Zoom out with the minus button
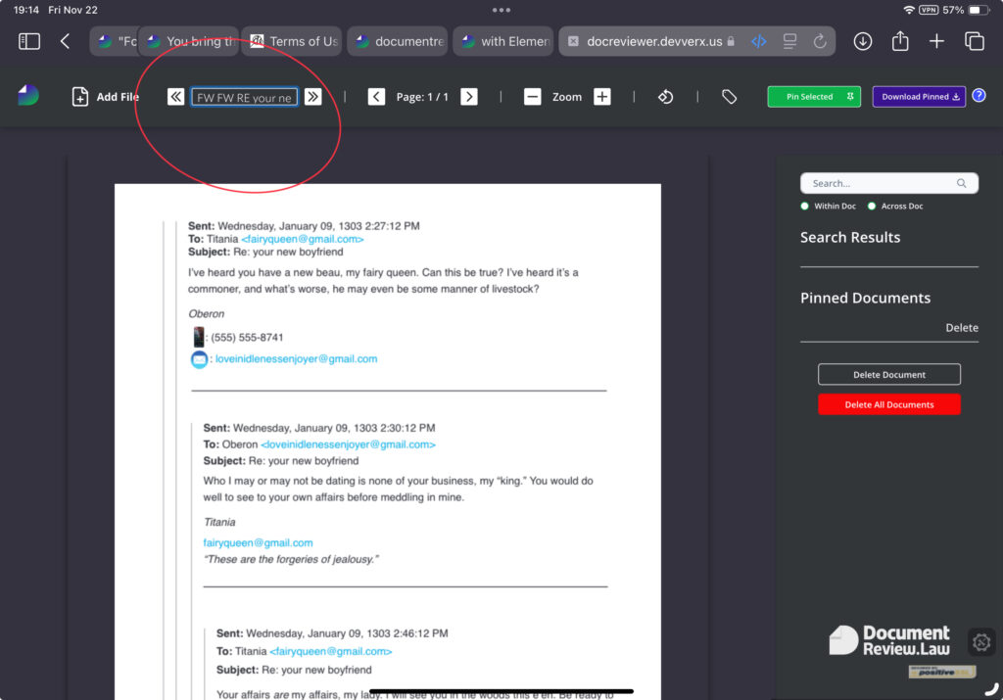The height and width of the screenshot is (700, 1003). (x=532, y=97)
